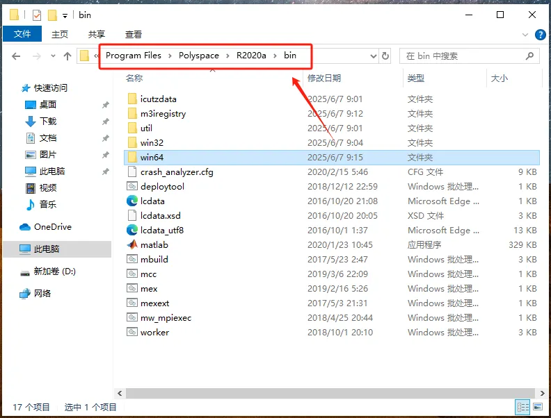Click R2020a in the address path

click(251, 56)
